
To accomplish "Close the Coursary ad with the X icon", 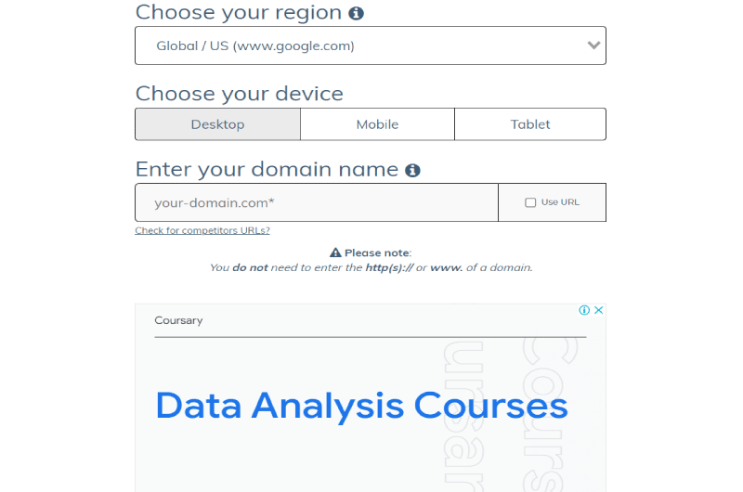I will [x=598, y=310].
